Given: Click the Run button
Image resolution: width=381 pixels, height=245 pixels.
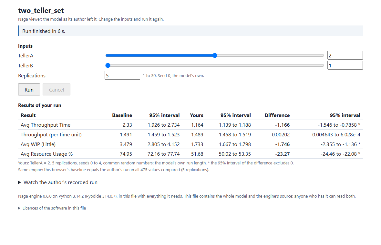Looking at the screenshot, I should click(29, 90).
